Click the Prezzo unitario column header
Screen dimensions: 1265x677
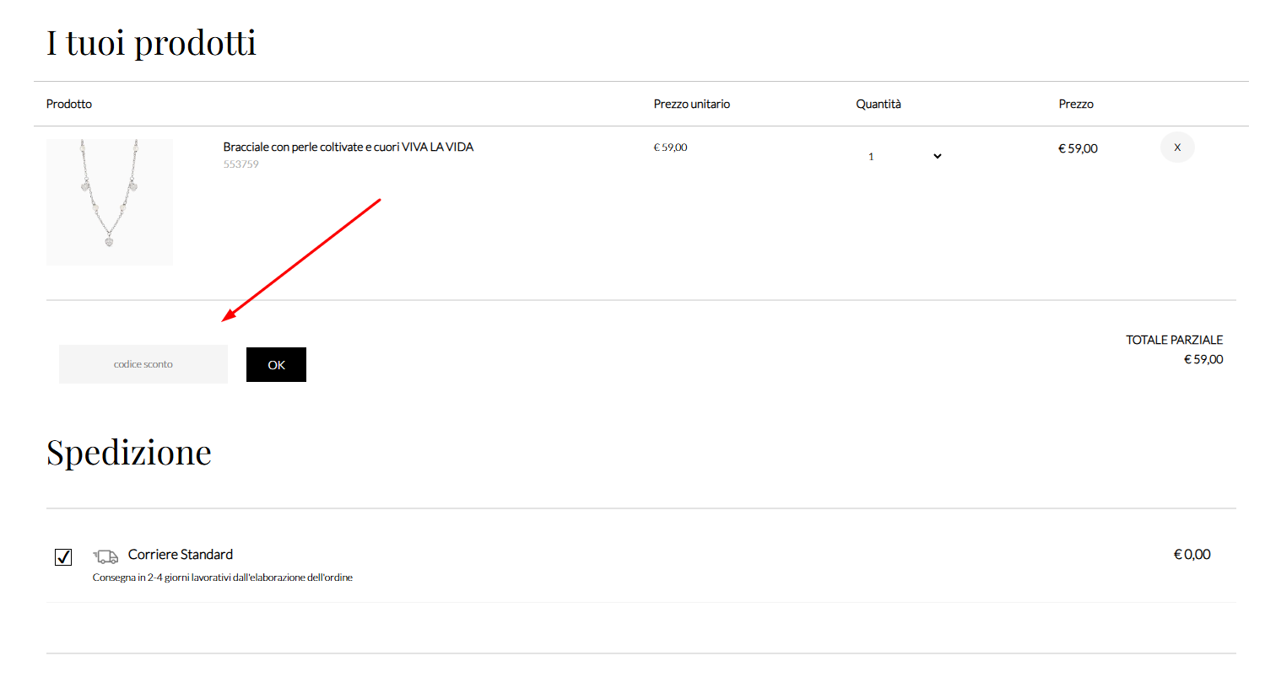point(691,104)
